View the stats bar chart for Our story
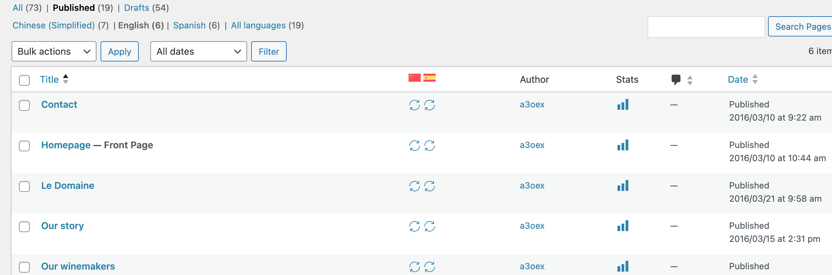This screenshot has width=832, height=275. tap(623, 226)
